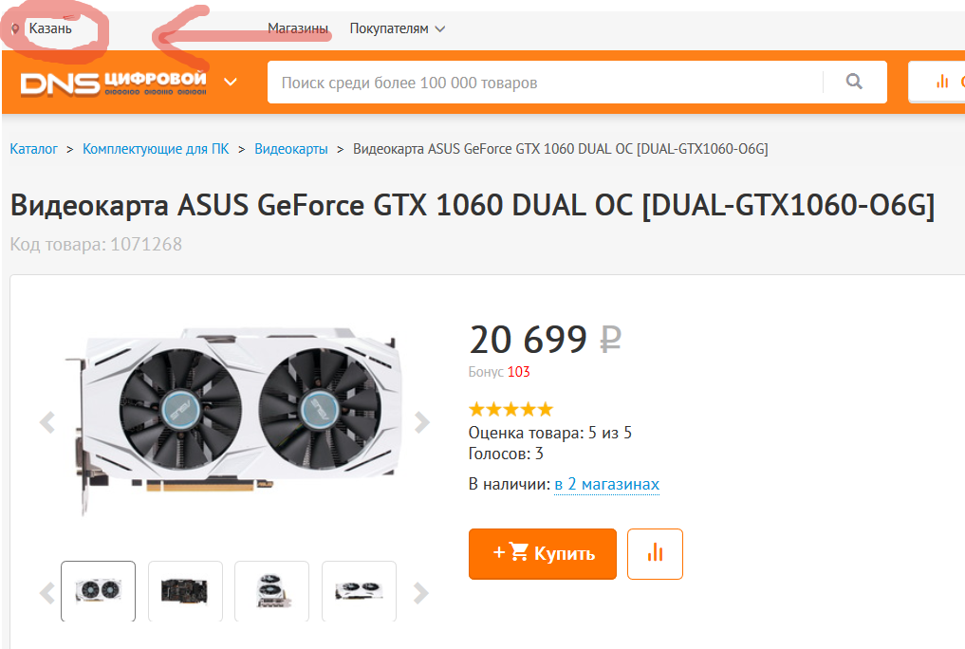Click the five-star rating
This screenshot has height=649, width=965.
pyautogui.click(x=510, y=409)
